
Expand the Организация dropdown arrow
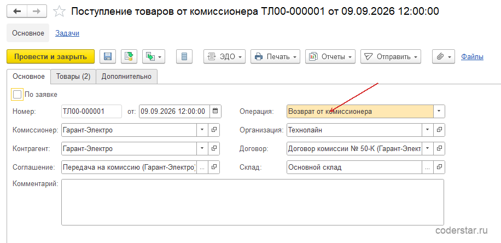pos(428,130)
